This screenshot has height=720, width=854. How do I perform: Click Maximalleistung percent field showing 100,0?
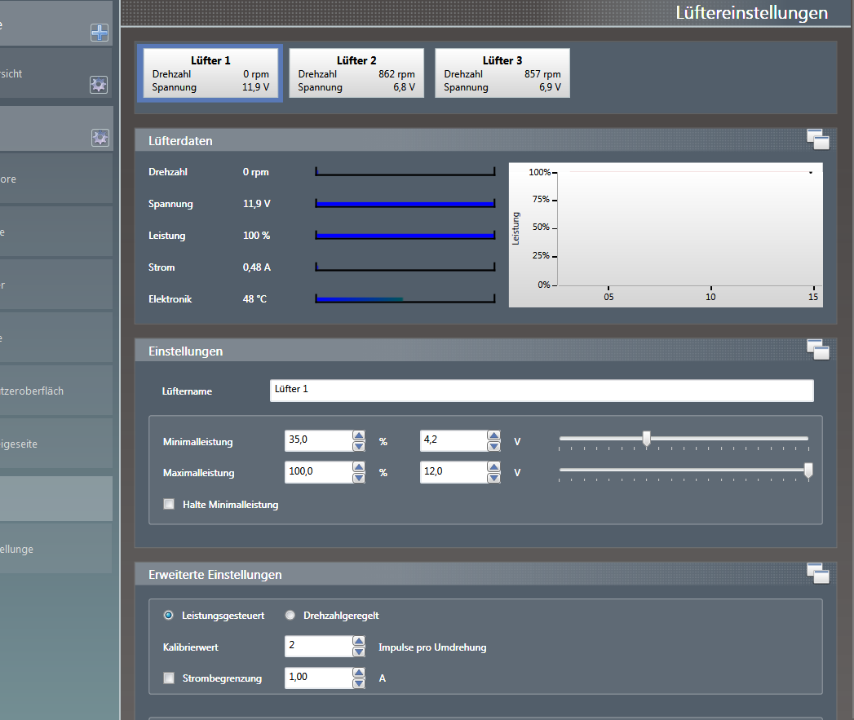click(x=319, y=472)
